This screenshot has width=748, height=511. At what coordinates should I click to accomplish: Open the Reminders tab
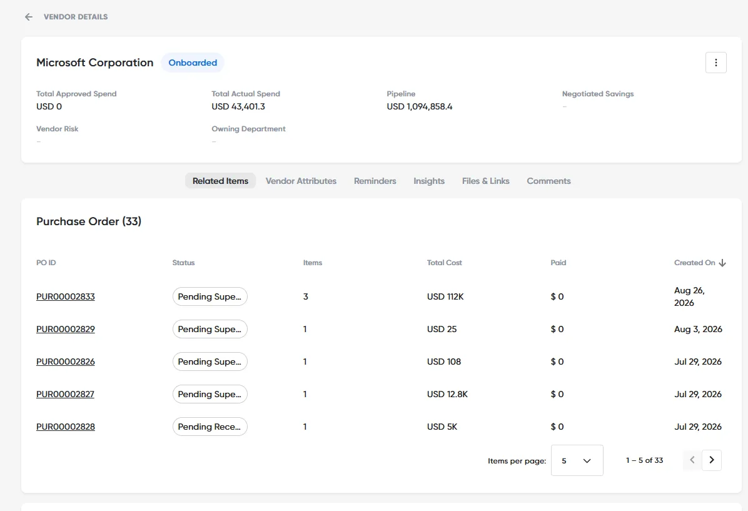click(x=375, y=181)
